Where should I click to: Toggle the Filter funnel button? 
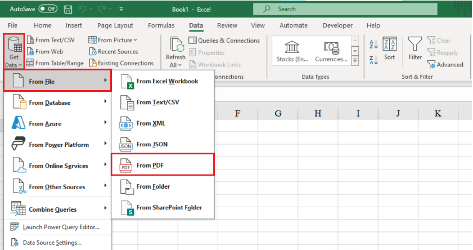[415, 49]
